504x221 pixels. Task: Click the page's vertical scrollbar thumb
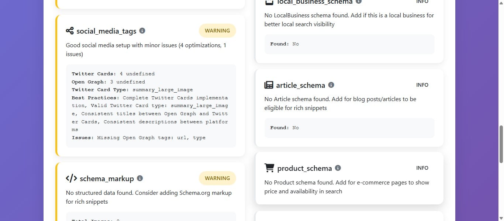(501, 144)
